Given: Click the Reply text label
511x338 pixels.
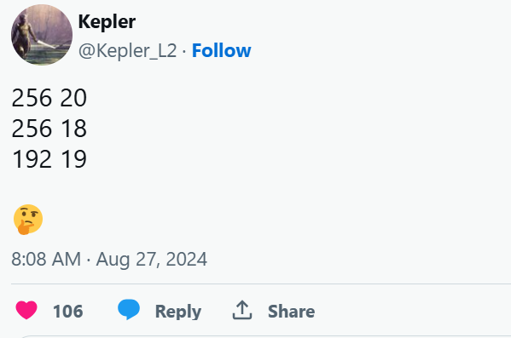Looking at the screenshot, I should pos(178,312).
